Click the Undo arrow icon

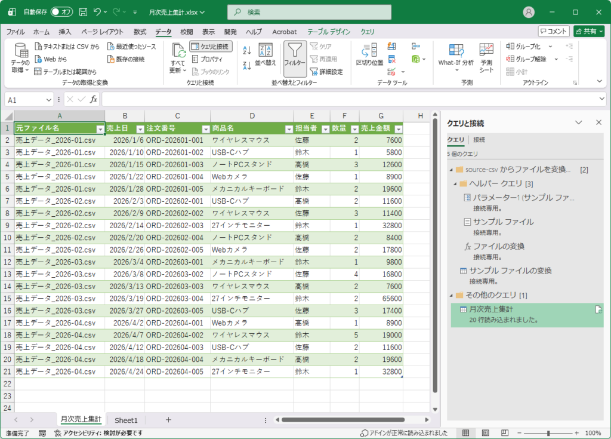pos(97,12)
